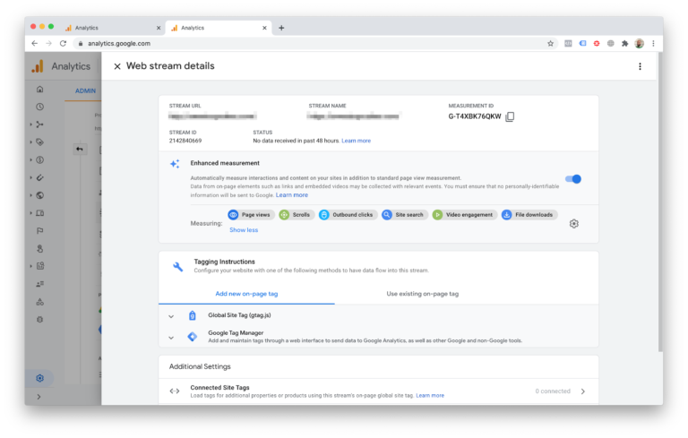Click the Scrolls measuring chip

pyautogui.click(x=297, y=215)
